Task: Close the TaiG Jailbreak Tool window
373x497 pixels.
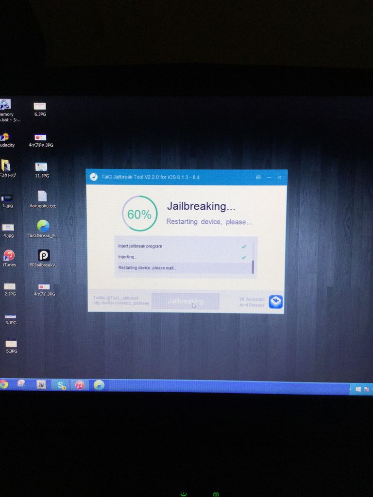Action: [279, 177]
